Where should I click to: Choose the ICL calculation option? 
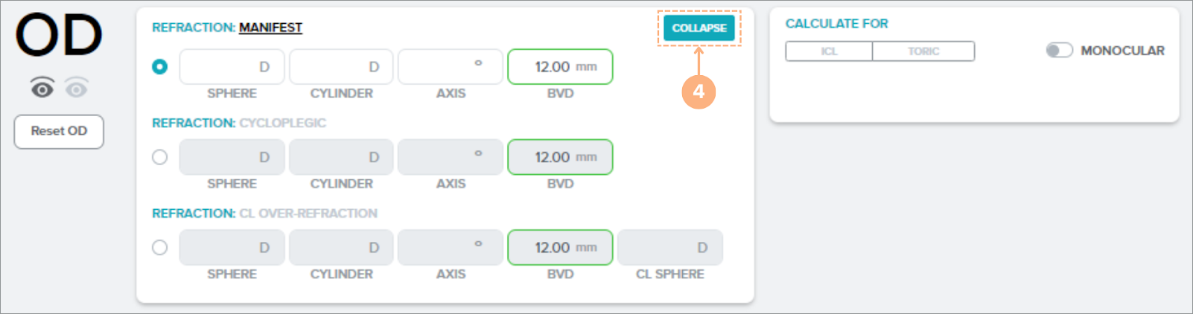[829, 51]
